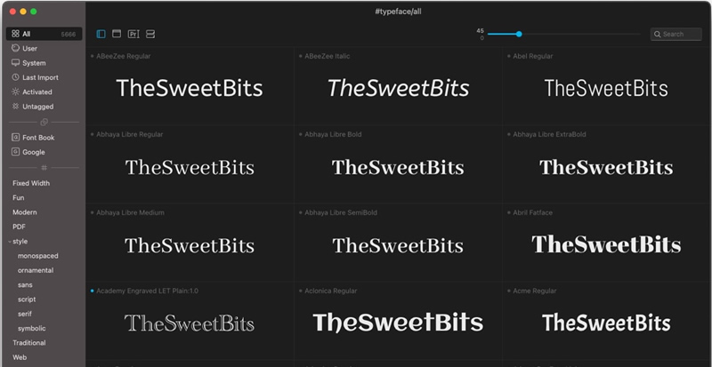Click the search magnifier icon
The width and height of the screenshot is (712, 367).
657,34
